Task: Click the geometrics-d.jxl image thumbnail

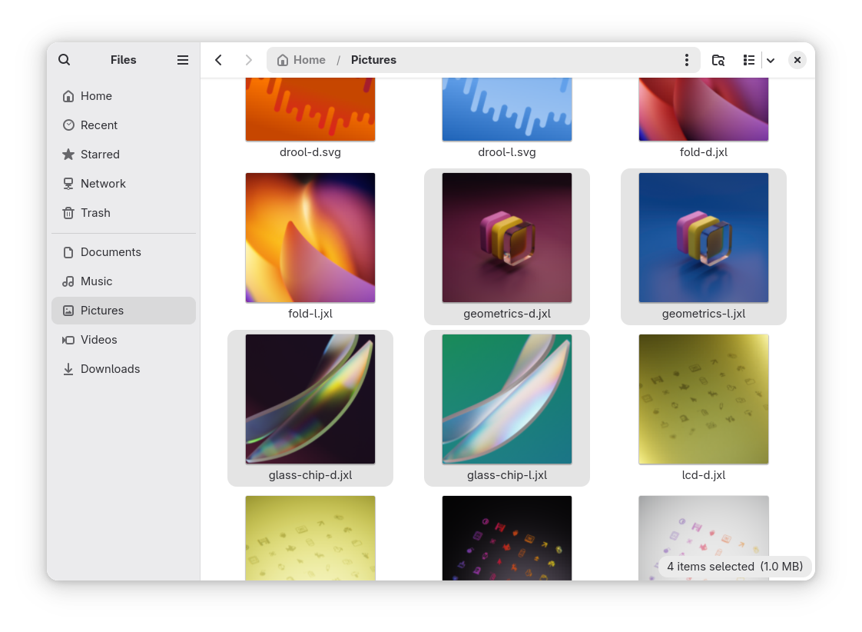Action: 507,238
